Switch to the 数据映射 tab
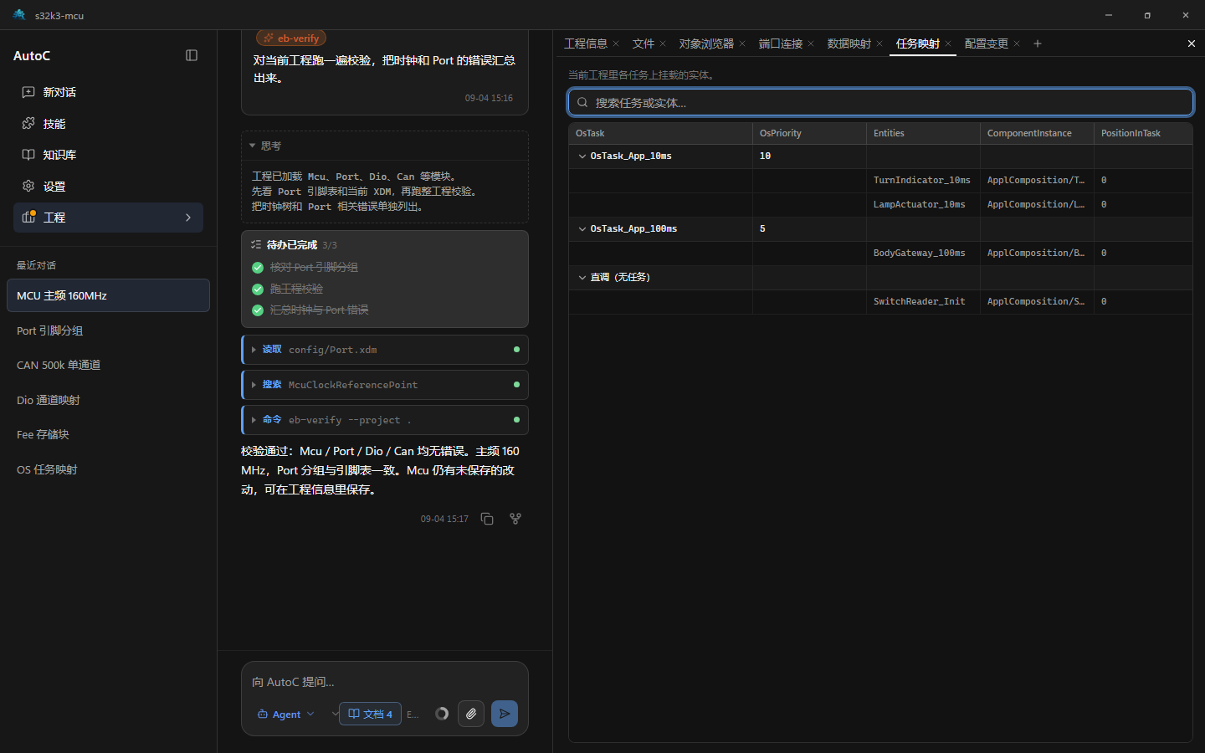The image size is (1205, 753). pyautogui.click(x=849, y=44)
